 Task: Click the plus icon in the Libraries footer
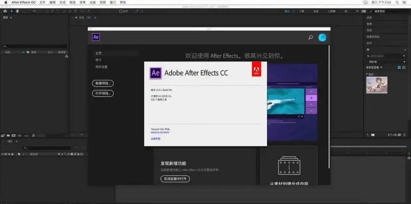pyautogui.click(x=368, y=135)
